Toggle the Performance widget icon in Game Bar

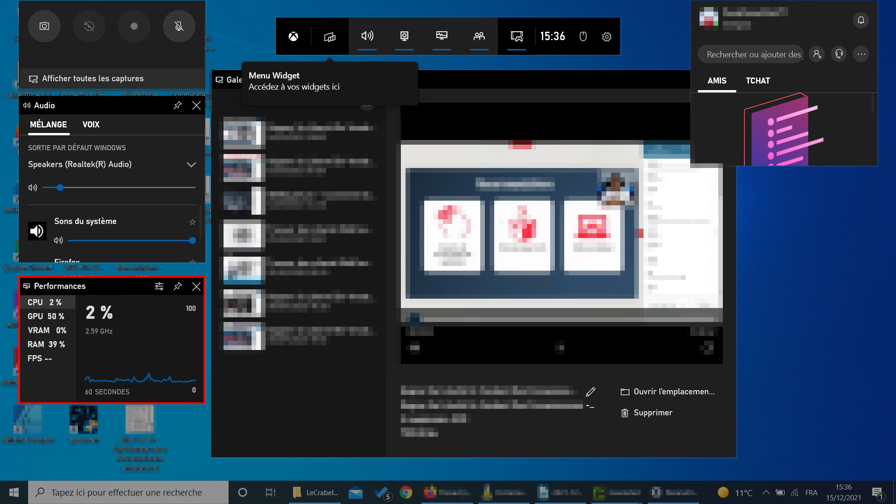click(x=442, y=36)
